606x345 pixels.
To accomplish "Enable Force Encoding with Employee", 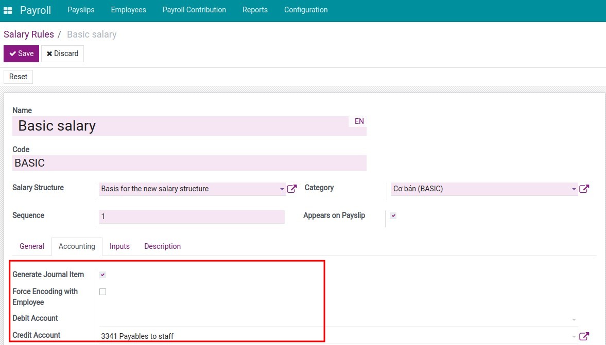I will click(102, 292).
